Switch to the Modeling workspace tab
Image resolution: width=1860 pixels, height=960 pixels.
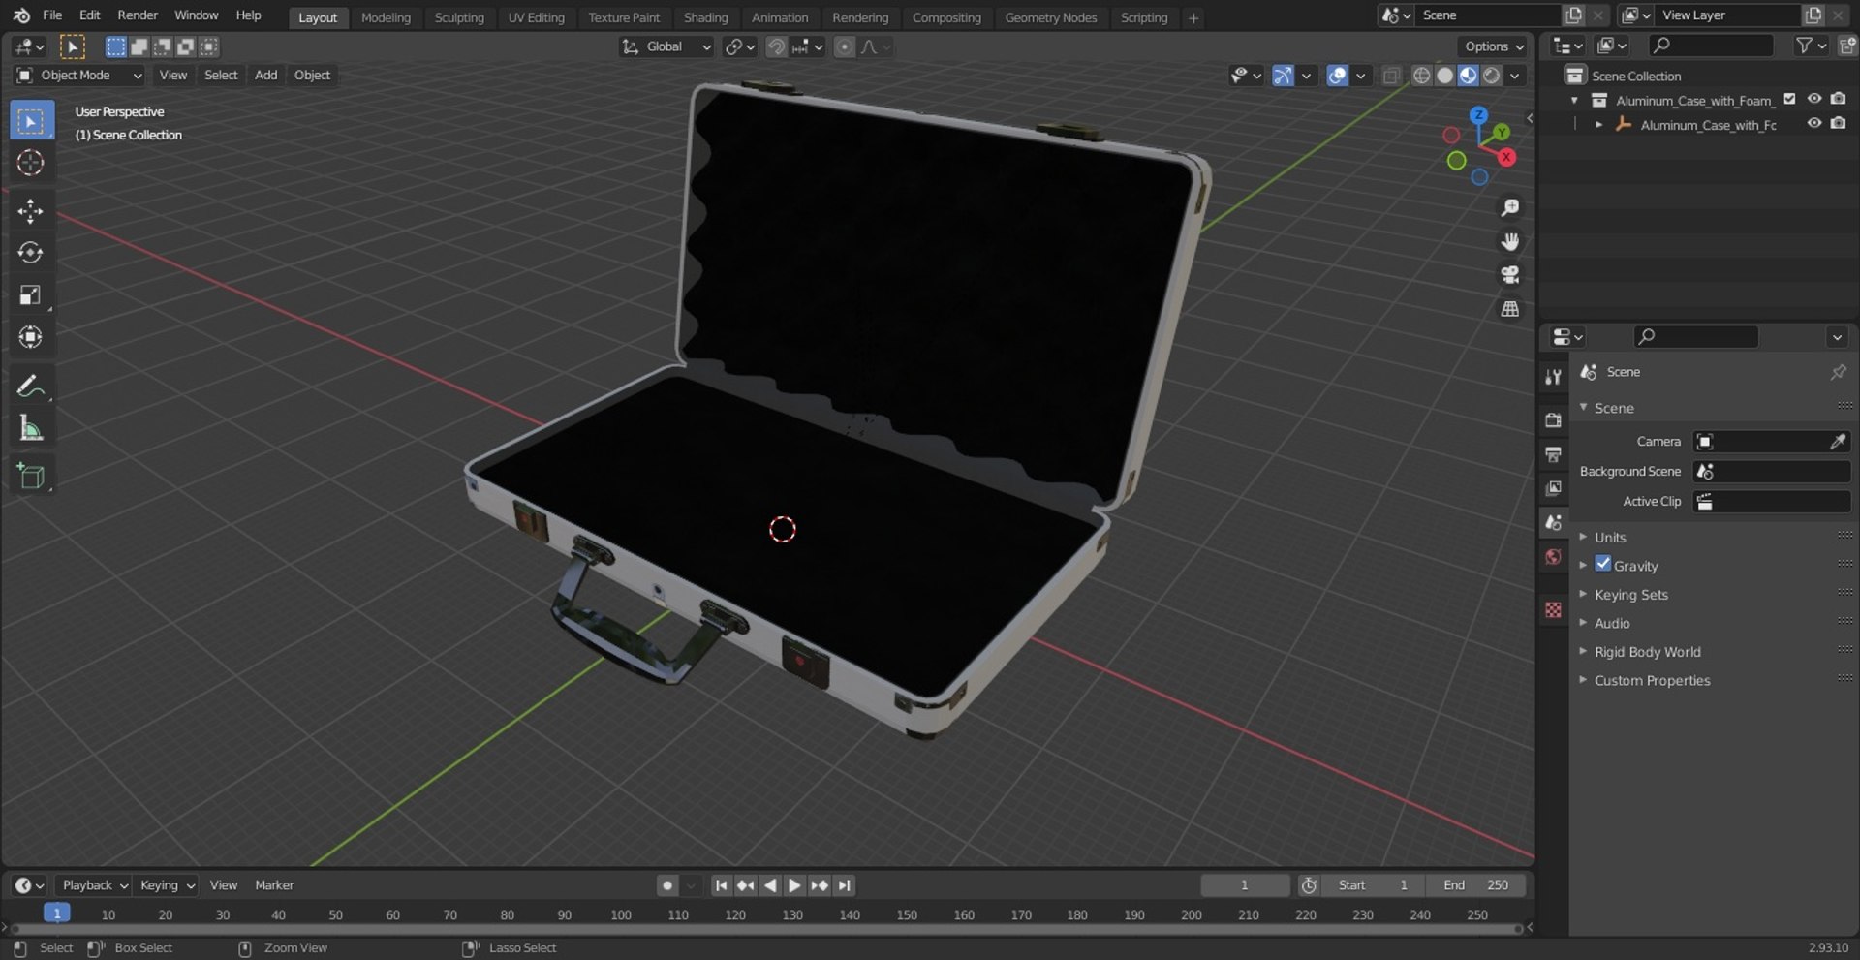click(386, 17)
